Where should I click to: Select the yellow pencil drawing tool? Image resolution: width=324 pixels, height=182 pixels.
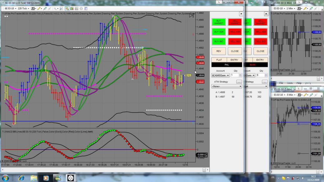pyautogui.click(x=39, y=8)
